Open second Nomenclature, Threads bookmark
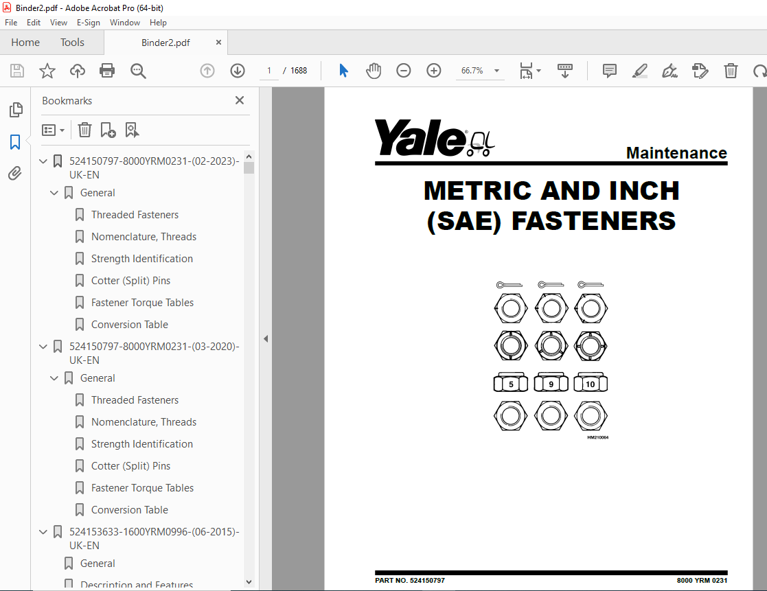The image size is (767, 591). click(144, 422)
